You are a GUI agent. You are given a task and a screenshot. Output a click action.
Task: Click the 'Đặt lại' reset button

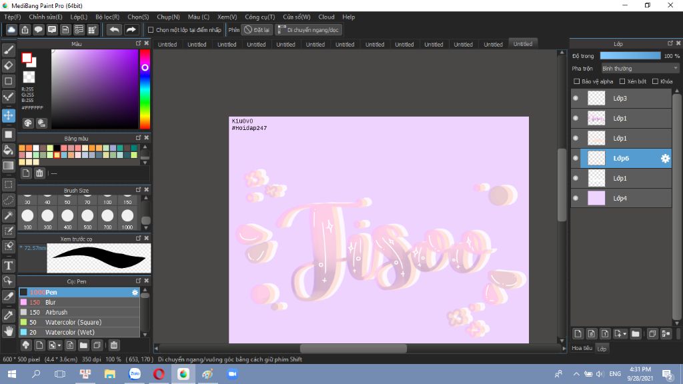point(257,30)
